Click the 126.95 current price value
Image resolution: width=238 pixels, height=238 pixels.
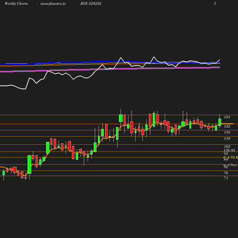(229, 150)
